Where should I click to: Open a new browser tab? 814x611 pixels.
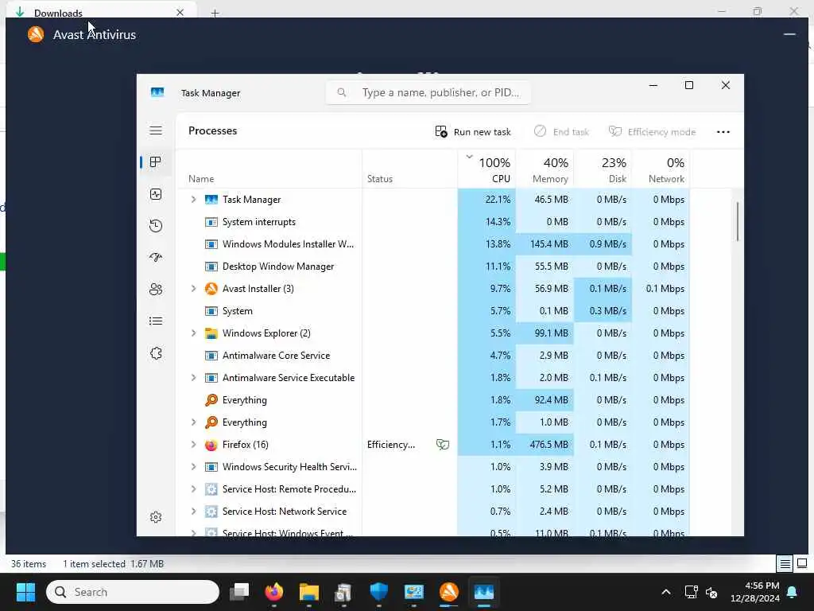coord(215,13)
